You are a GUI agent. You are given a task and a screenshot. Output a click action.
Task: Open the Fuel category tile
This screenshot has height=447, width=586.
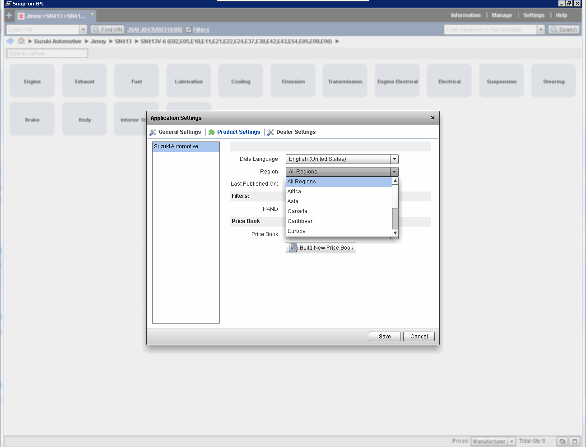(x=136, y=81)
